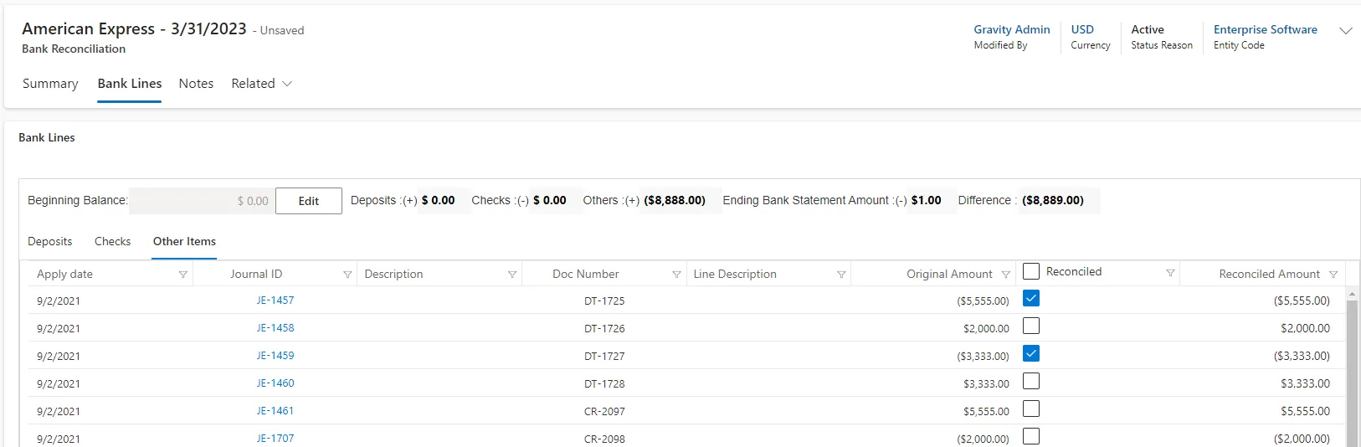The width and height of the screenshot is (1361, 447).
Task: Expand the header details chevron
Action: click(x=1346, y=31)
